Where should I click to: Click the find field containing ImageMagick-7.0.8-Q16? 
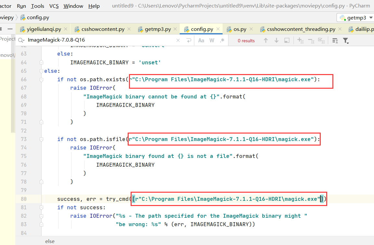coord(100,40)
